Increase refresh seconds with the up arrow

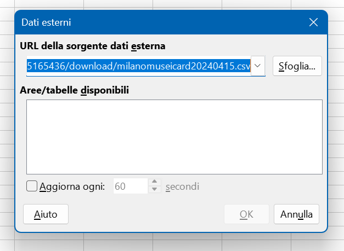(x=155, y=182)
